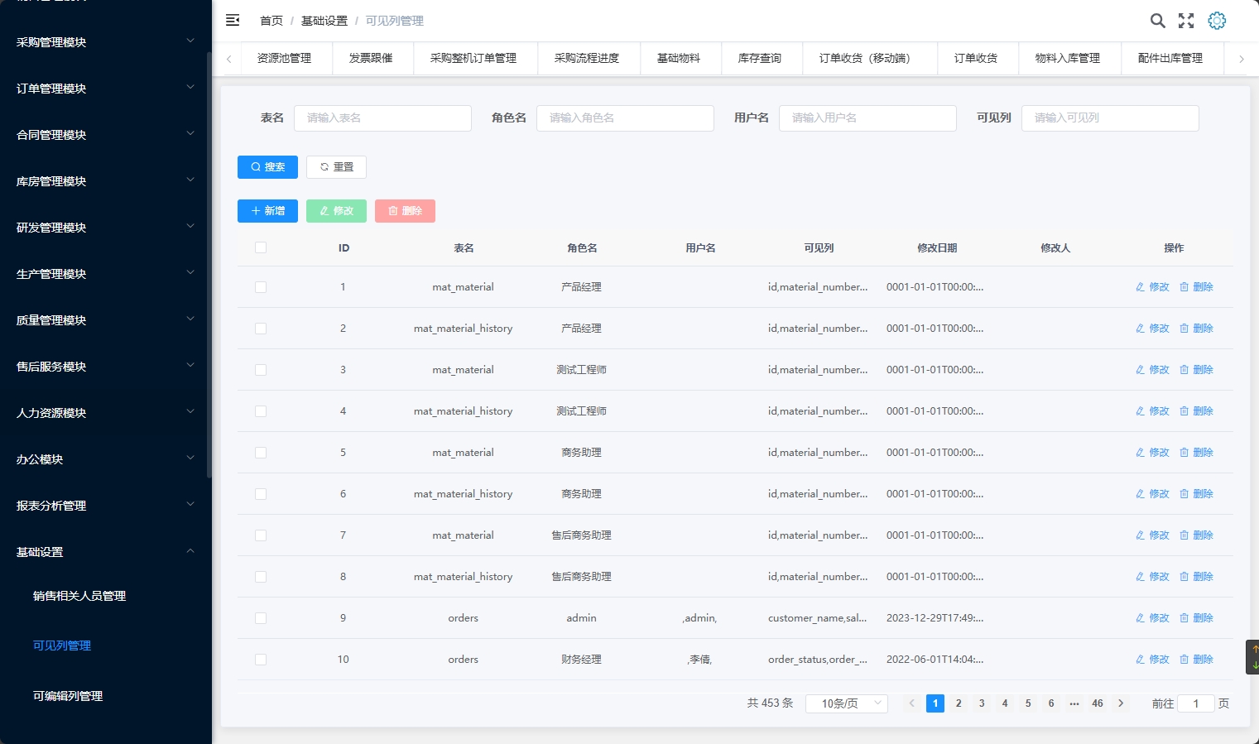Collapse the sidebar with the hamburger icon
Viewport: 1259px width, 744px height.
tap(233, 20)
